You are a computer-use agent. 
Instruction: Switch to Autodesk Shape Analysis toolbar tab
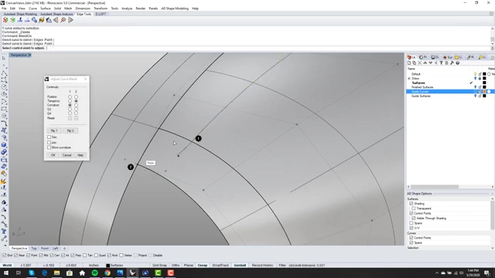click(56, 14)
